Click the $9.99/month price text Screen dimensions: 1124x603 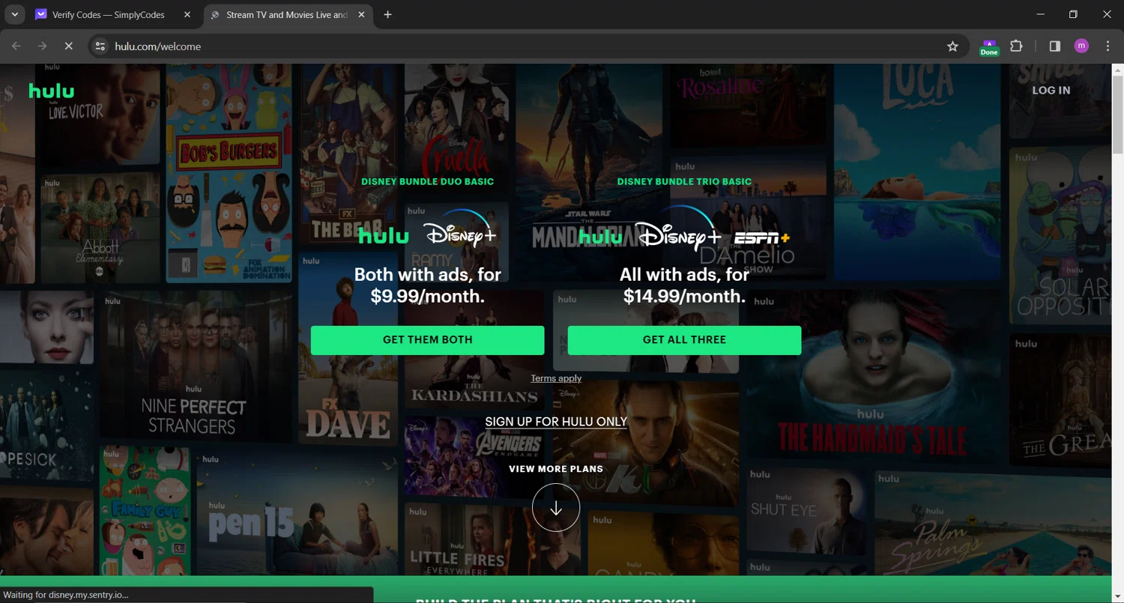[x=427, y=297]
